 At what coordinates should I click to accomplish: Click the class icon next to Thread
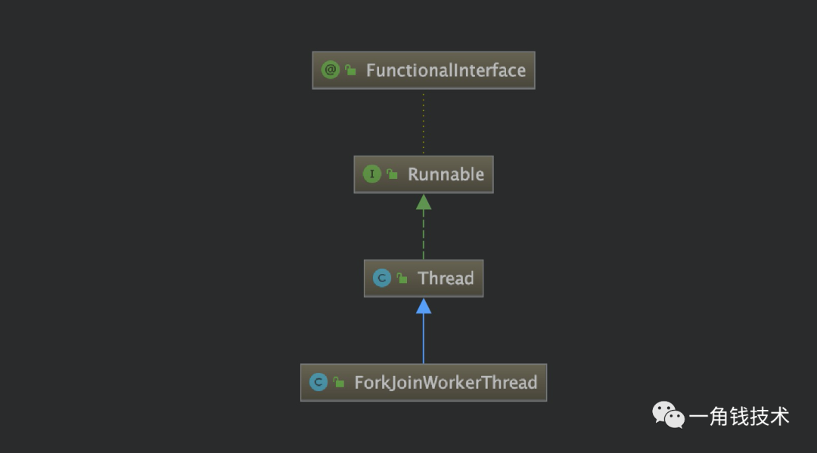point(382,279)
